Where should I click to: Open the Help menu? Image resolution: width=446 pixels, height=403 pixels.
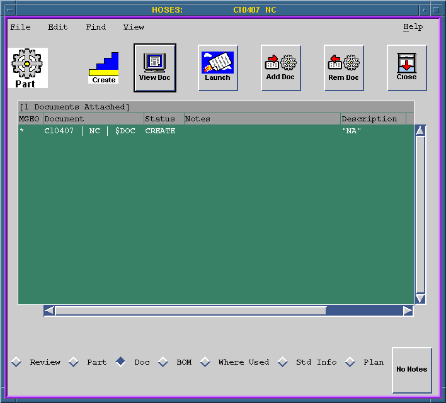tap(413, 27)
